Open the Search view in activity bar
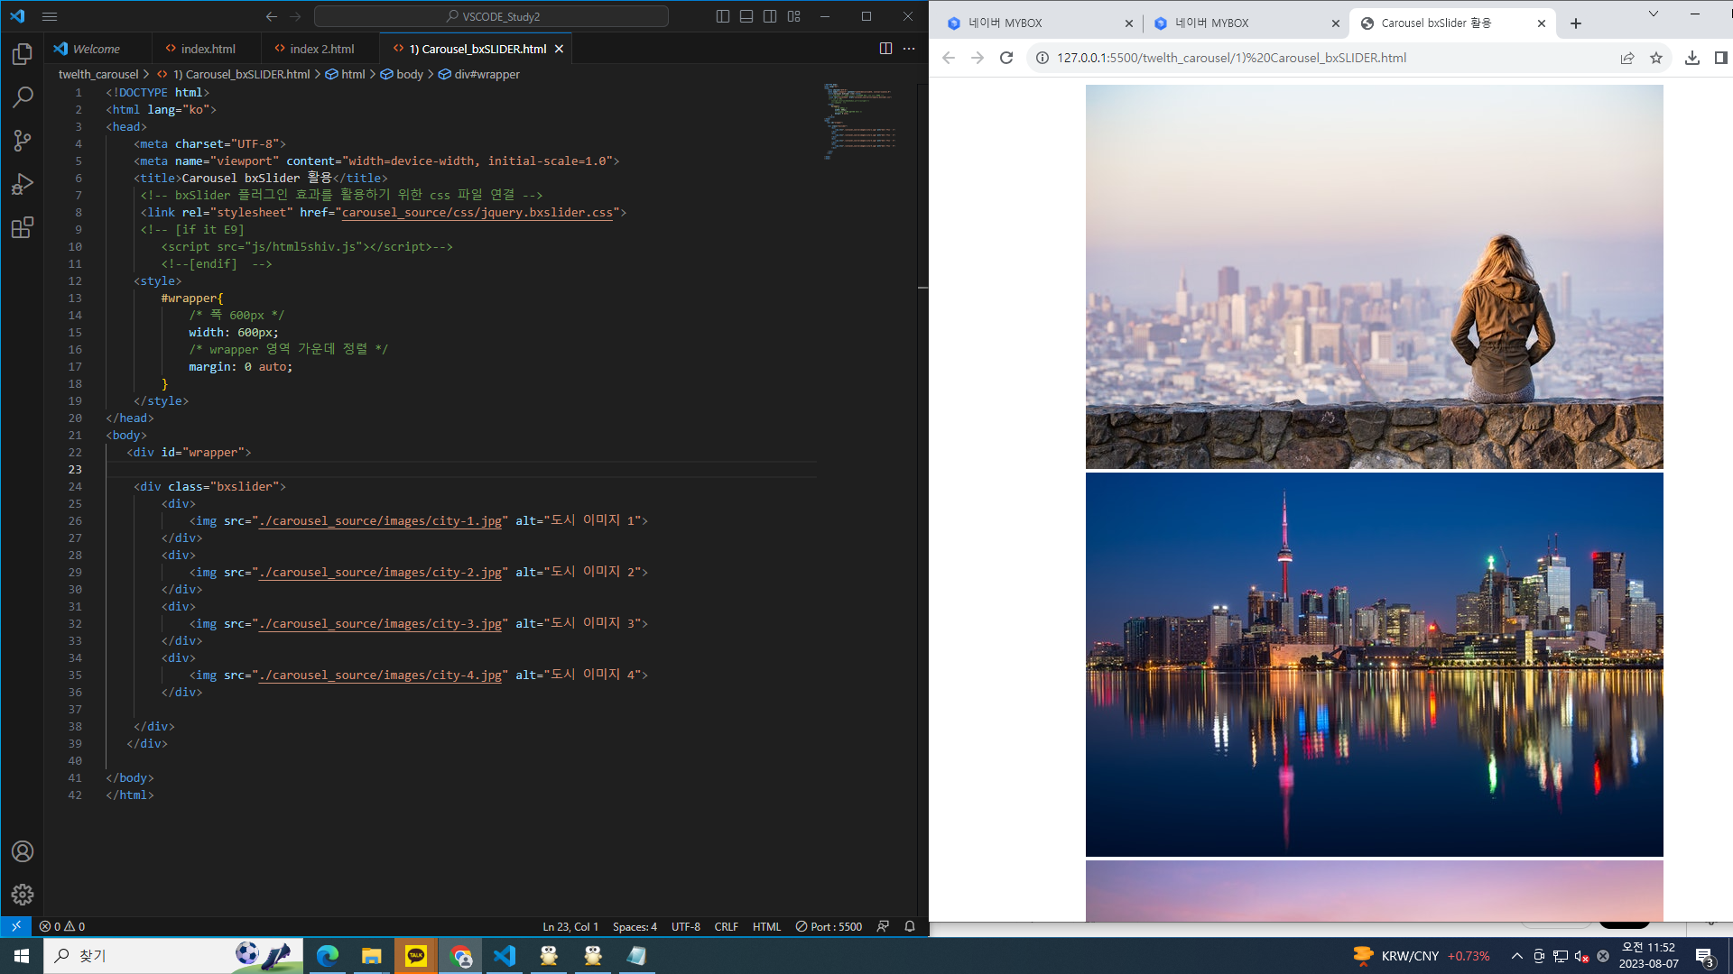Viewport: 1733px width, 974px height. click(23, 97)
